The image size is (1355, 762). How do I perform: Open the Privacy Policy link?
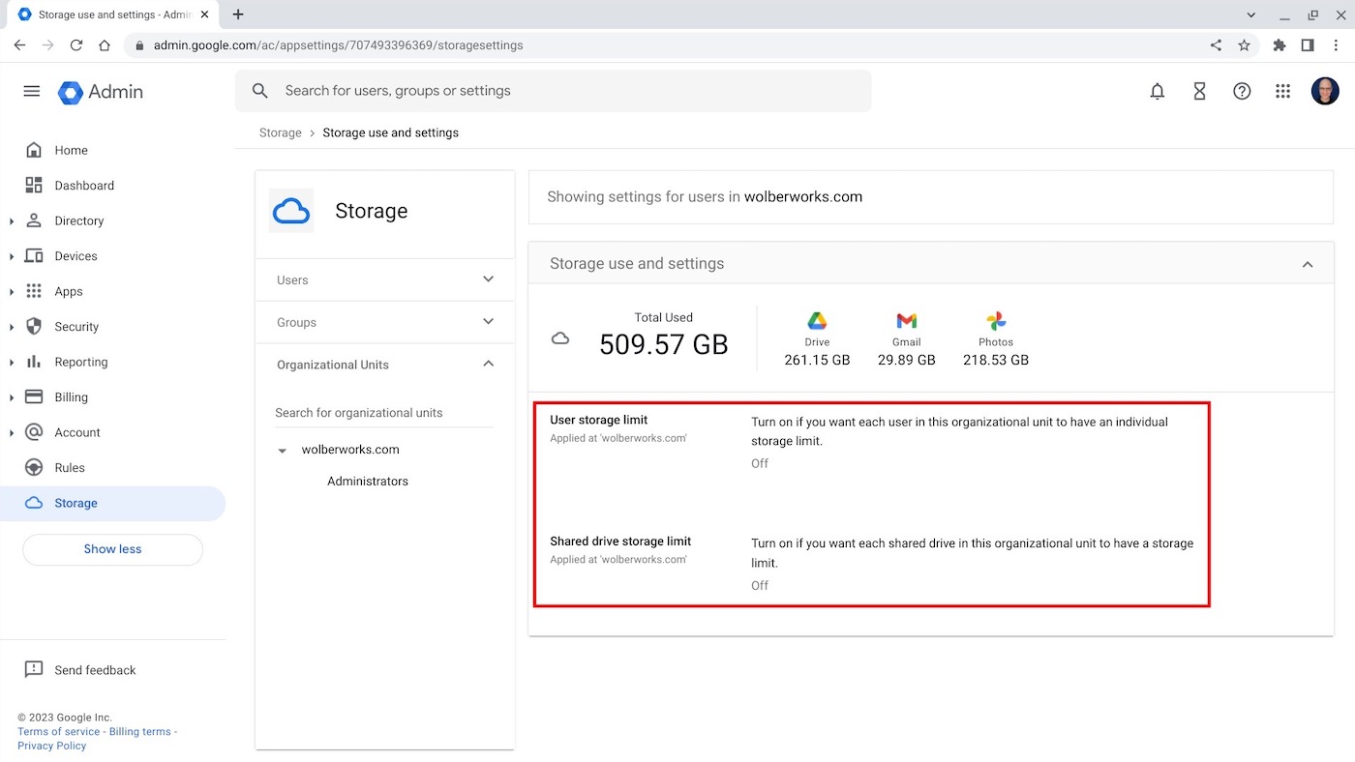51,746
